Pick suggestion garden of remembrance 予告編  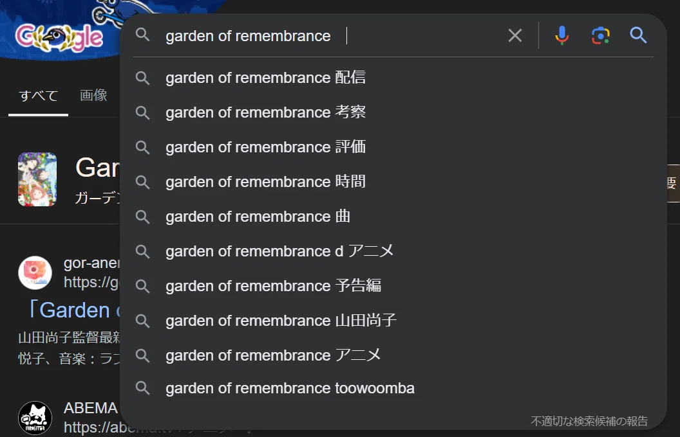pos(393,286)
